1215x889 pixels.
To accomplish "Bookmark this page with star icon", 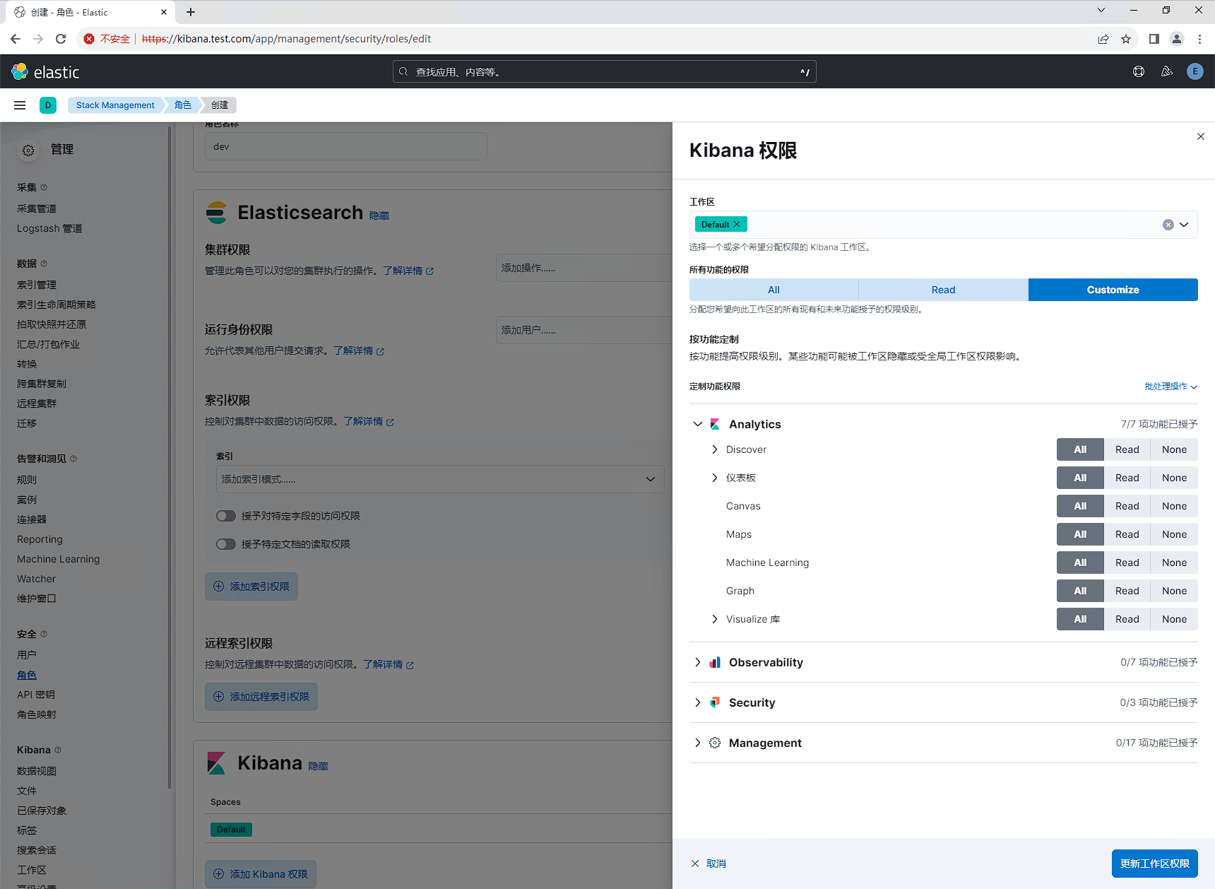I will 1126,39.
